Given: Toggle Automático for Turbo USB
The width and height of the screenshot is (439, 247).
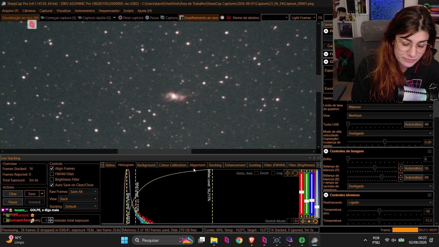Looking at the screenshot, I should [x=413, y=125].
